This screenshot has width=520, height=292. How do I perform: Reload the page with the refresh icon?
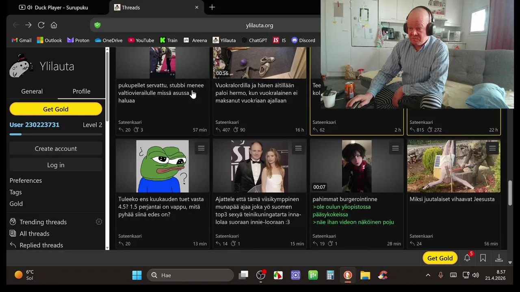tap(41, 25)
